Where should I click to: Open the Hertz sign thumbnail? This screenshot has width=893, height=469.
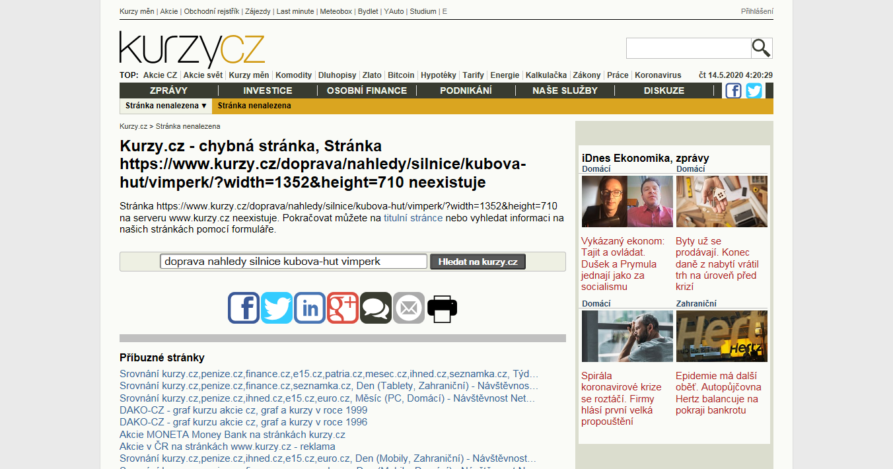pyautogui.click(x=722, y=336)
